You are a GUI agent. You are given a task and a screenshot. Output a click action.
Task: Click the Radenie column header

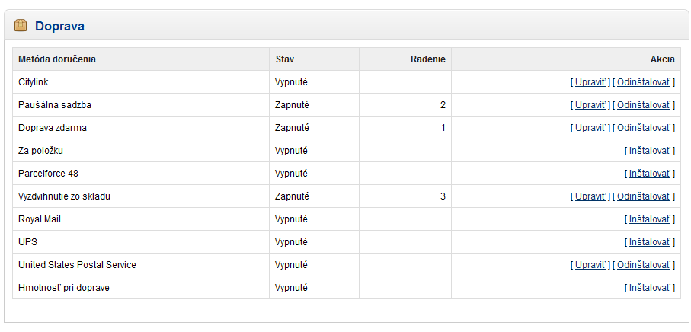coord(428,59)
